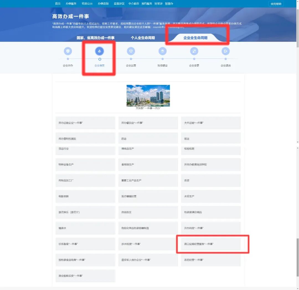Select the 企业准营 stage icon

tap(99, 51)
